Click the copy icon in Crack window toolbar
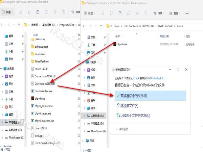This screenshot has height=152, width=203. [x=111, y=13]
